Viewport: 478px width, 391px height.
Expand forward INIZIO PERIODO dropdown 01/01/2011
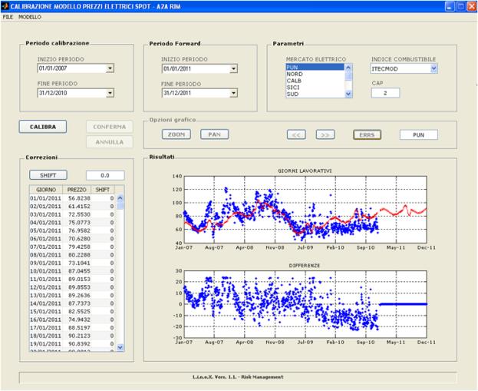click(x=233, y=68)
